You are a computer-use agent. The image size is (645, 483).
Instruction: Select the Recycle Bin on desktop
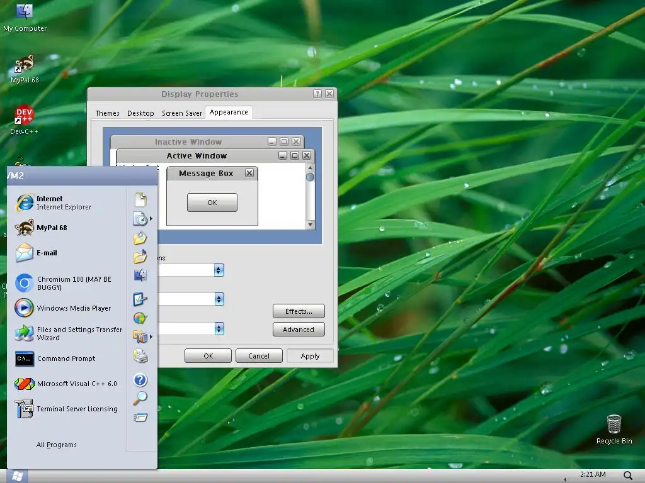[x=614, y=429]
